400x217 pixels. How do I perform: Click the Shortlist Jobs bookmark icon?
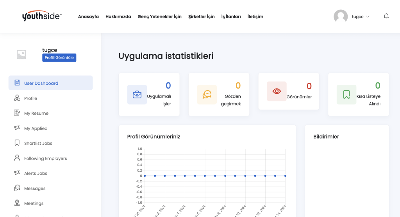(x=17, y=143)
